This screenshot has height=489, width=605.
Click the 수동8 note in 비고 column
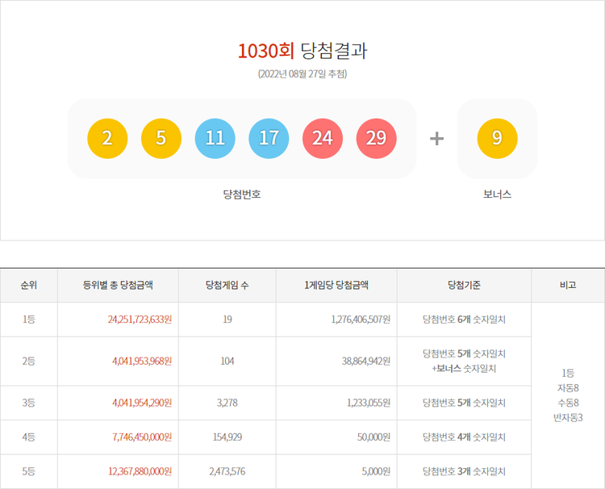tap(568, 403)
